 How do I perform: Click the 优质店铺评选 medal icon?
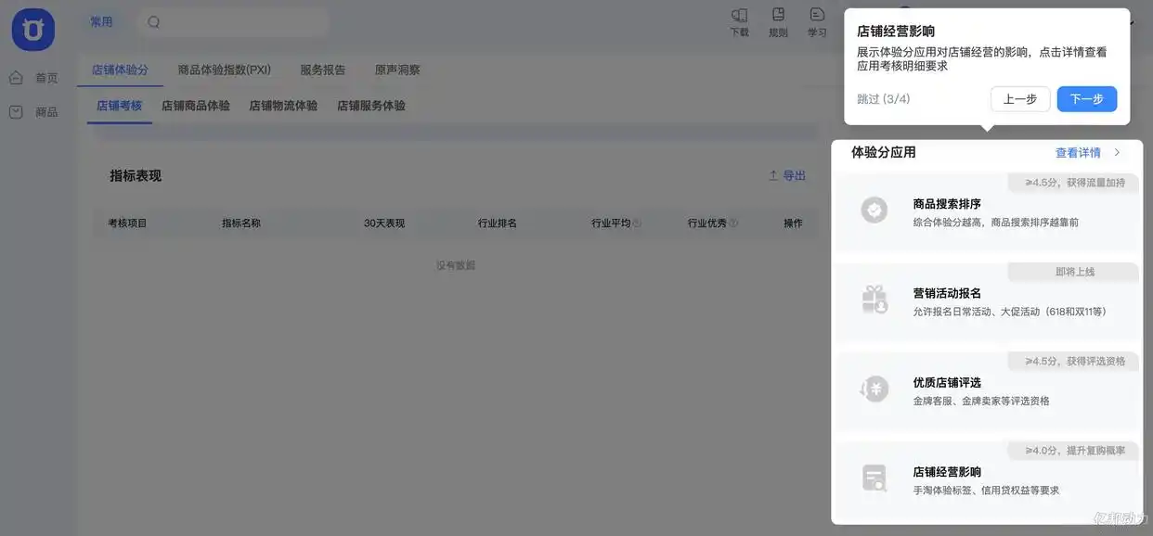tap(874, 389)
